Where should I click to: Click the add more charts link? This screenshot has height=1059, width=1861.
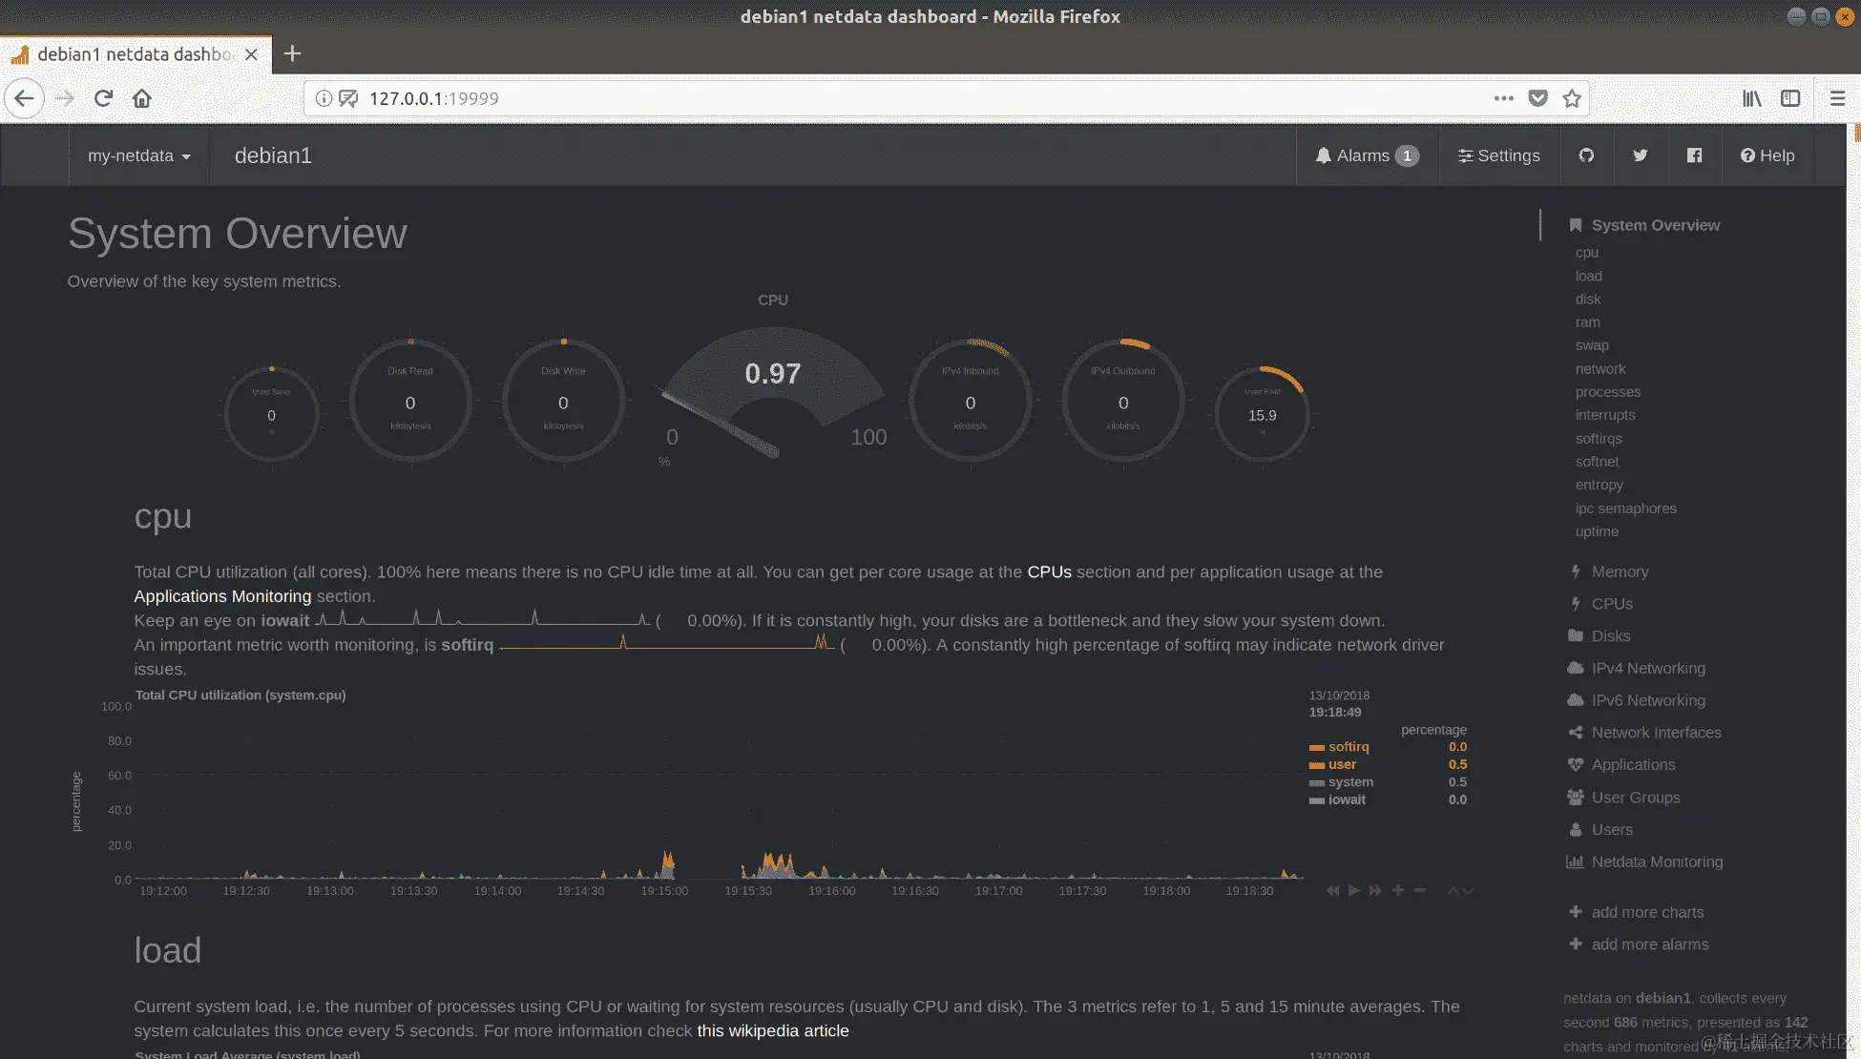[x=1646, y=912]
